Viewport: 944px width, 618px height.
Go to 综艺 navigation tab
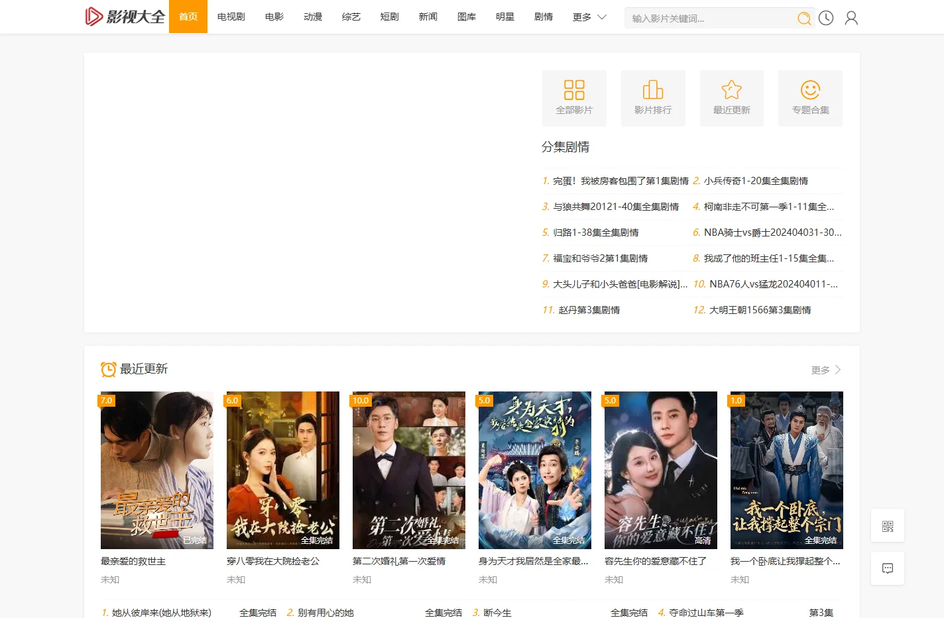[351, 17]
